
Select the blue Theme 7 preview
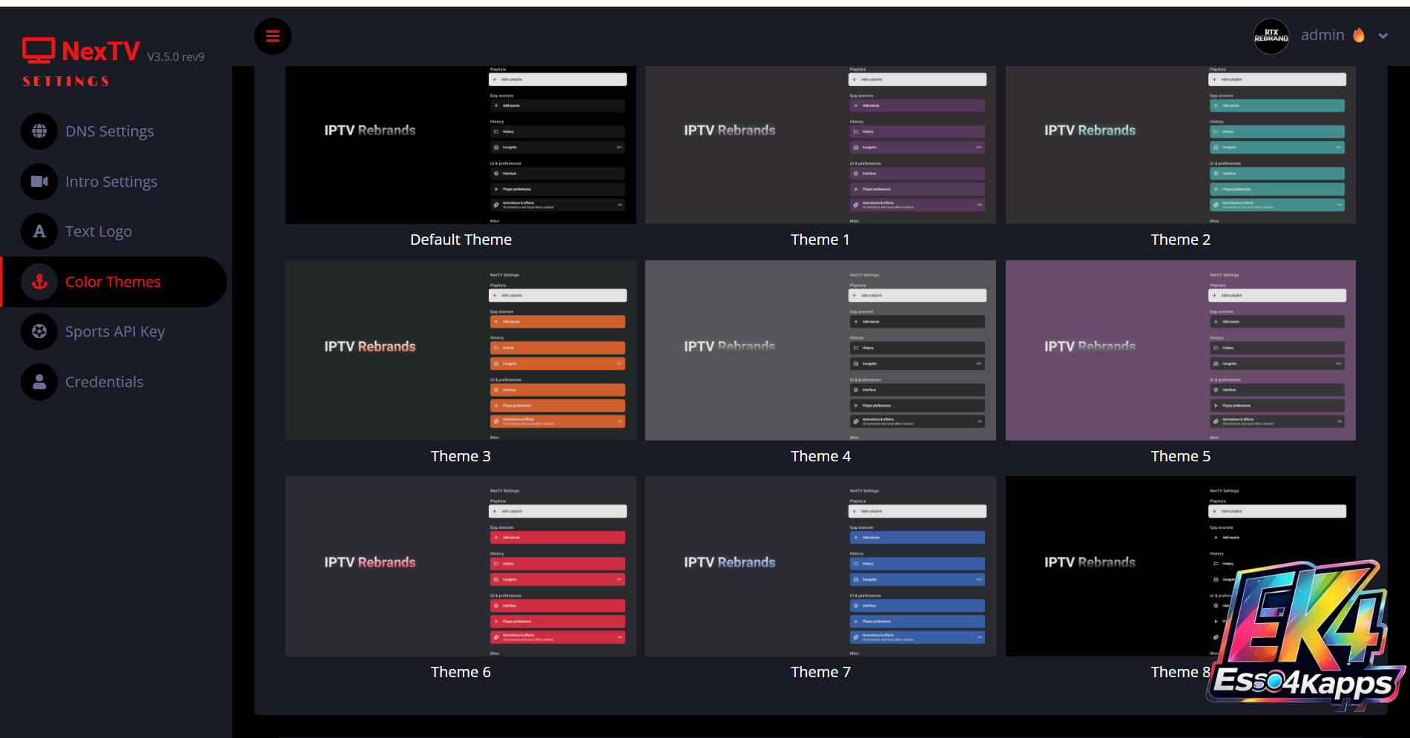[x=820, y=566]
